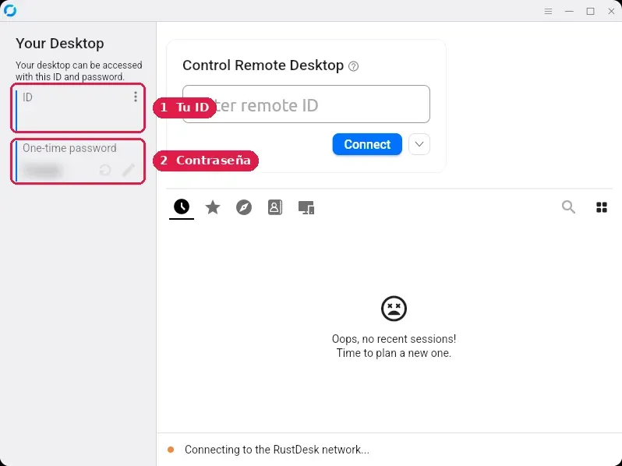This screenshot has height=466, width=622.
Task: Minimize the RustDesk window
Action: (x=569, y=11)
